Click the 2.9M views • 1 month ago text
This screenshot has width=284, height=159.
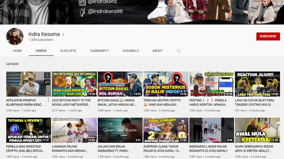pos(21,110)
